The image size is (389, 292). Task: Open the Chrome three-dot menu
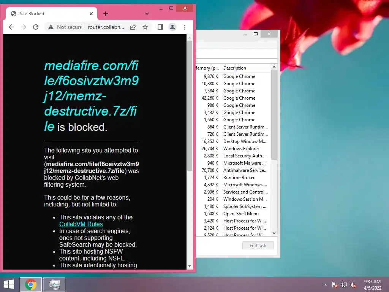coord(185,27)
